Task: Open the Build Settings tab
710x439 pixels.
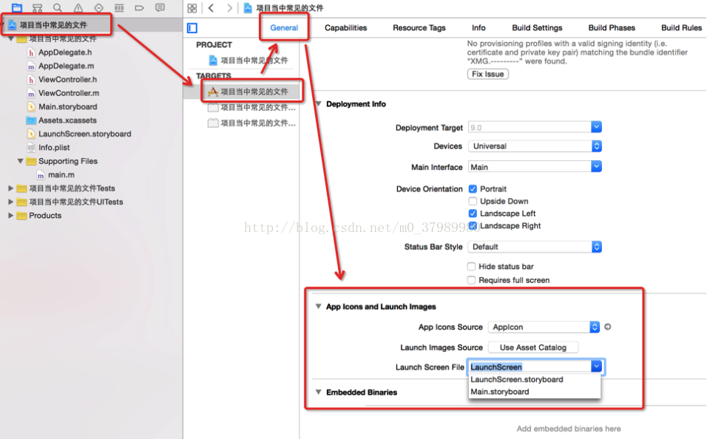Action: click(537, 27)
